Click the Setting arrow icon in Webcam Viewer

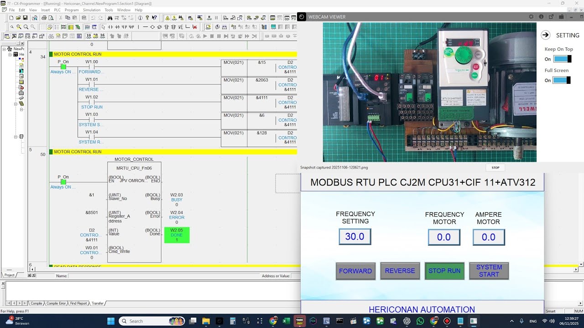click(546, 35)
